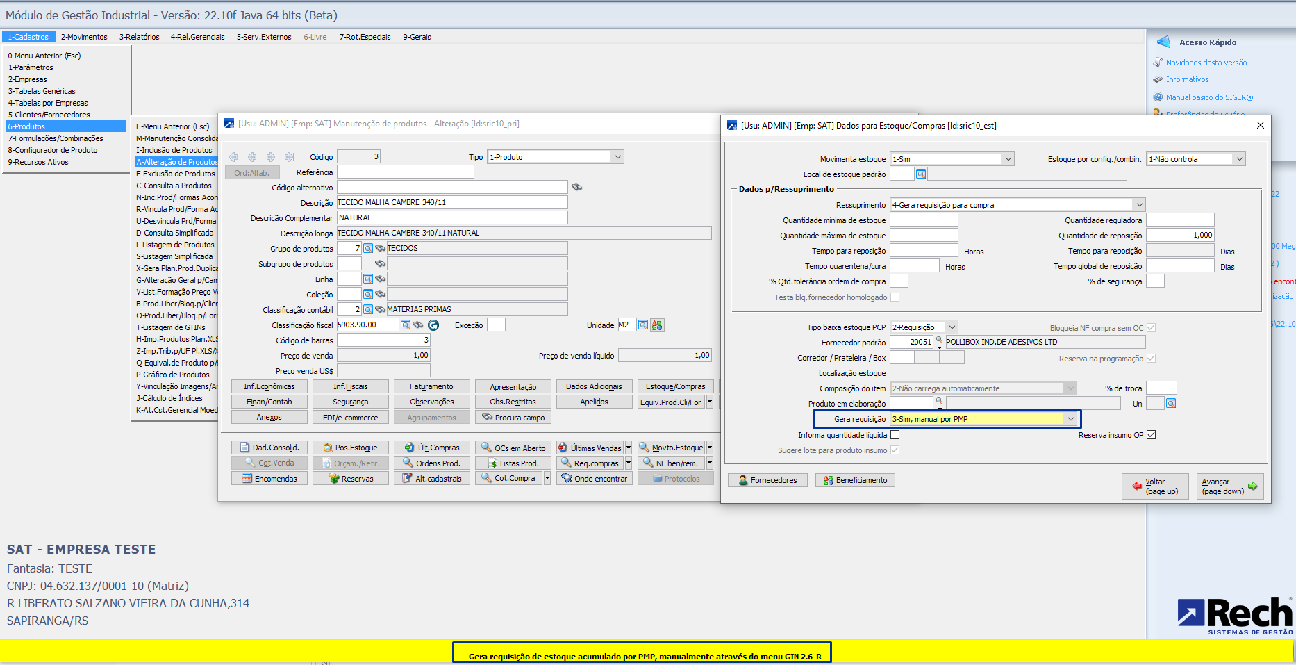Click the refresh icon beside Classificação fiscal
The image size is (1296, 665).
click(x=433, y=325)
